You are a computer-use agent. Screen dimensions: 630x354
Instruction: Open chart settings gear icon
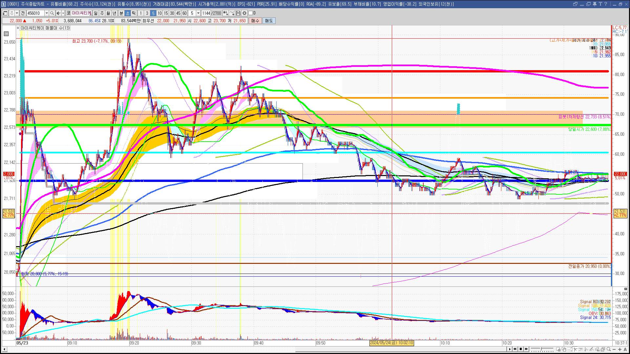point(244,13)
